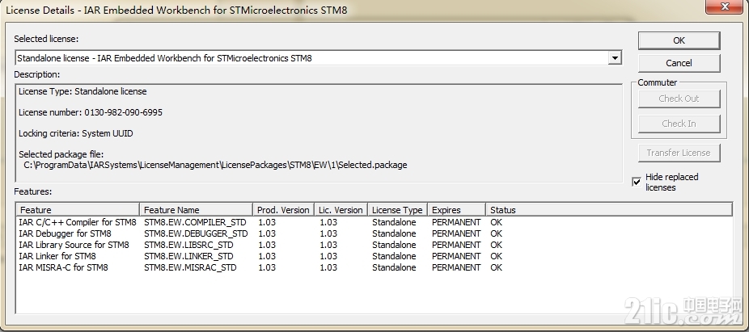Viewport: 749px width, 332px height.
Task: Click the Check Out button
Action: [x=679, y=99]
